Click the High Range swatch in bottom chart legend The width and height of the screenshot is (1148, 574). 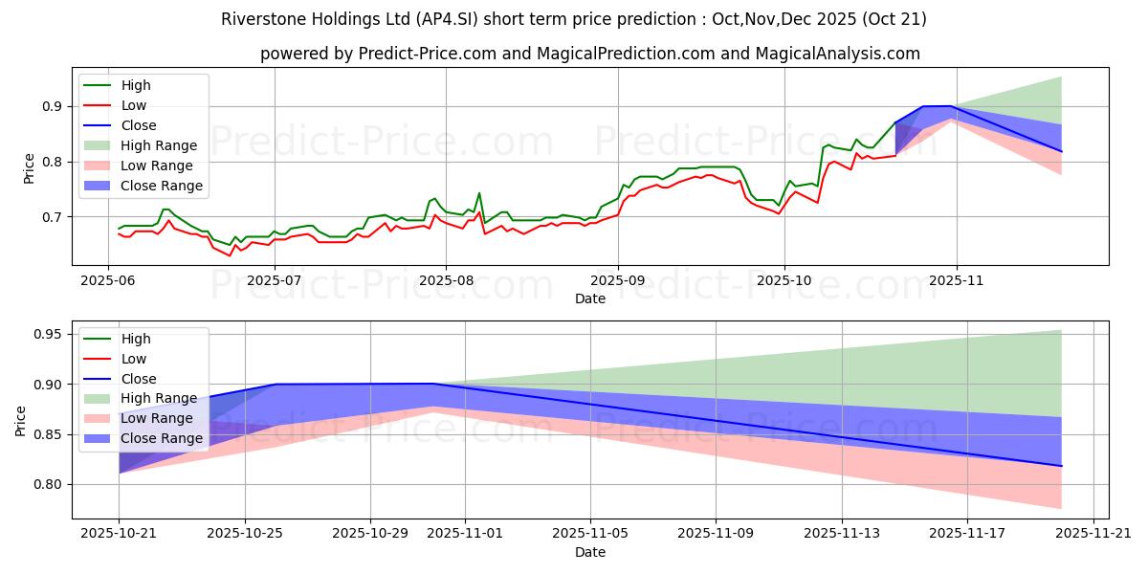(x=99, y=398)
